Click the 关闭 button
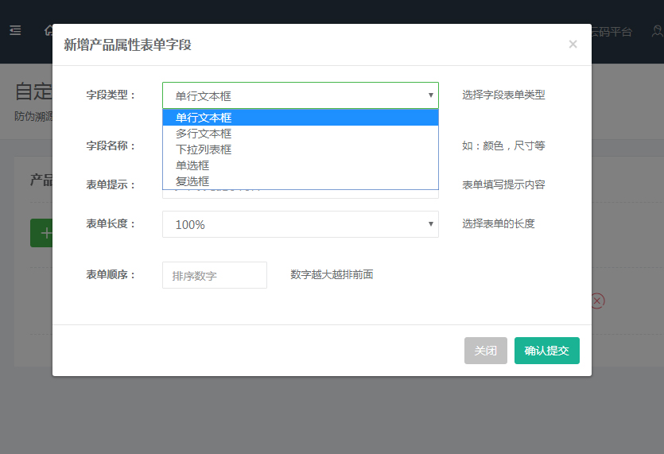664x454 pixels. [485, 351]
